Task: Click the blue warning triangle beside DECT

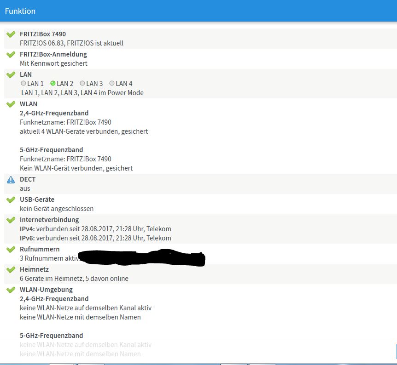Action: click(x=11, y=180)
